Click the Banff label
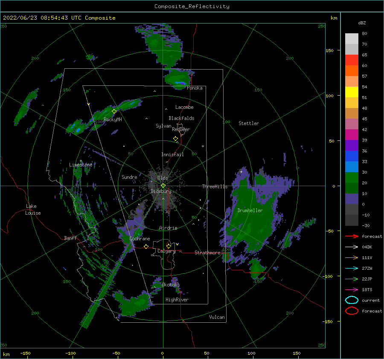The height and width of the screenshot is (359, 384). point(70,238)
